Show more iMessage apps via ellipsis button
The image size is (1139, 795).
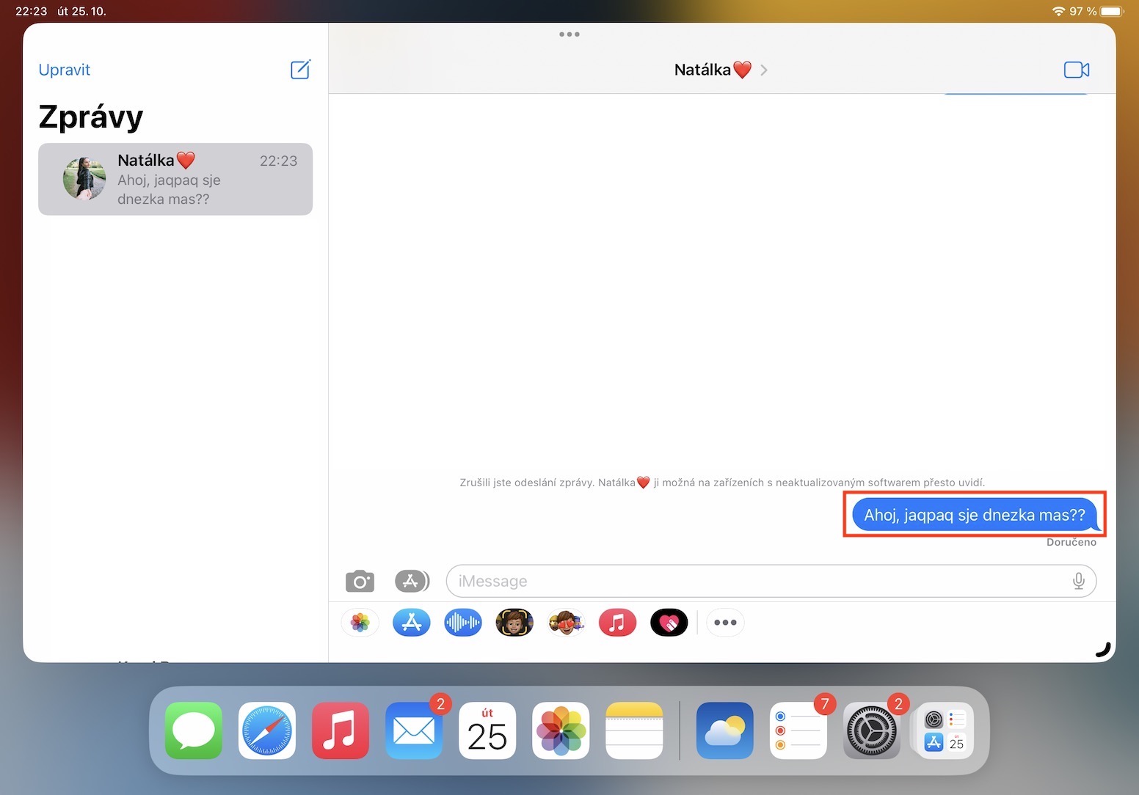pyautogui.click(x=725, y=623)
